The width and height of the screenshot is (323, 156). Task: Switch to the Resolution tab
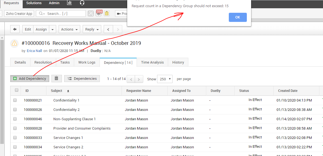[x=43, y=62]
